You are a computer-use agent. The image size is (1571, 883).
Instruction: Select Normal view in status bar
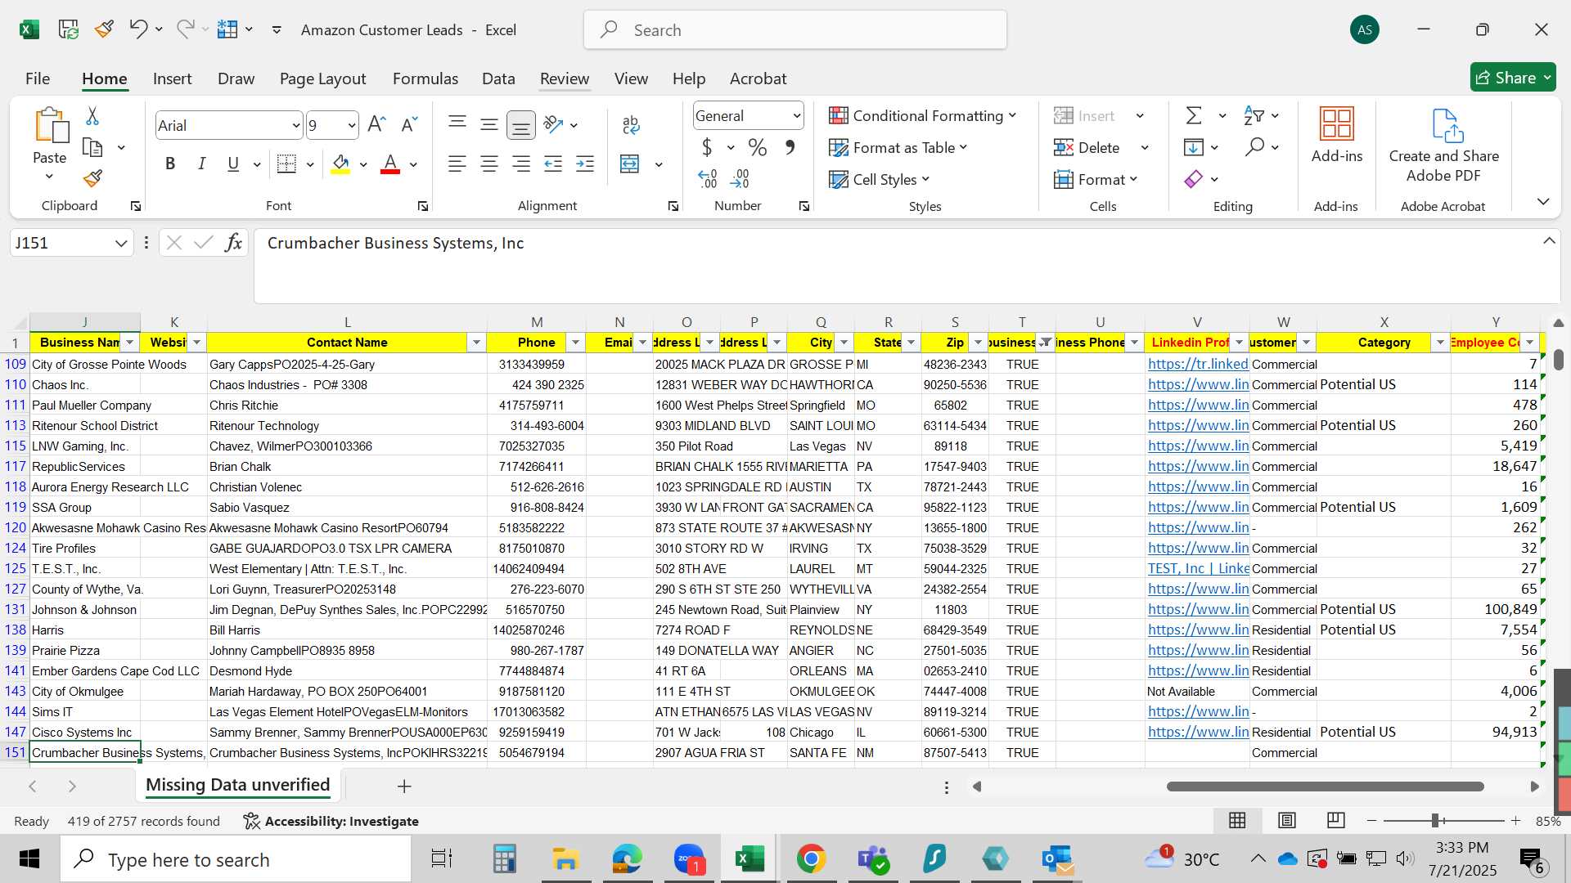tap(1238, 820)
